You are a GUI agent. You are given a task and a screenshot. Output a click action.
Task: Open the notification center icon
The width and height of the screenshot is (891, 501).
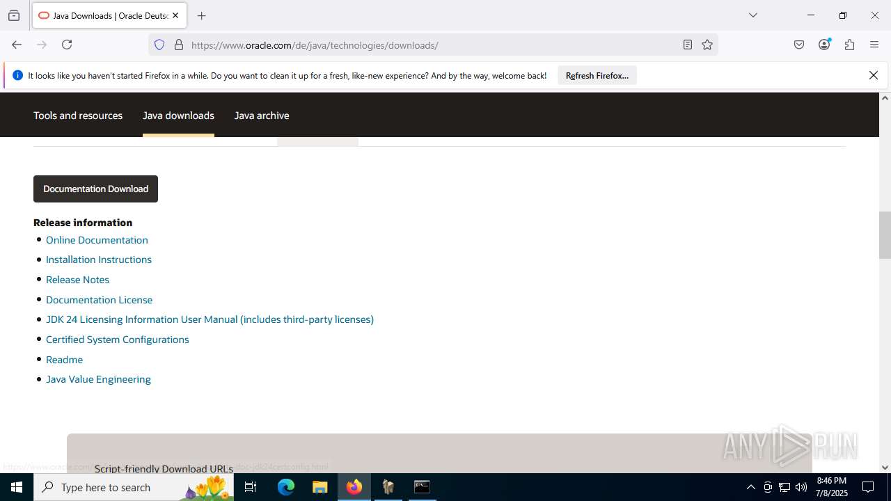pos(868,487)
